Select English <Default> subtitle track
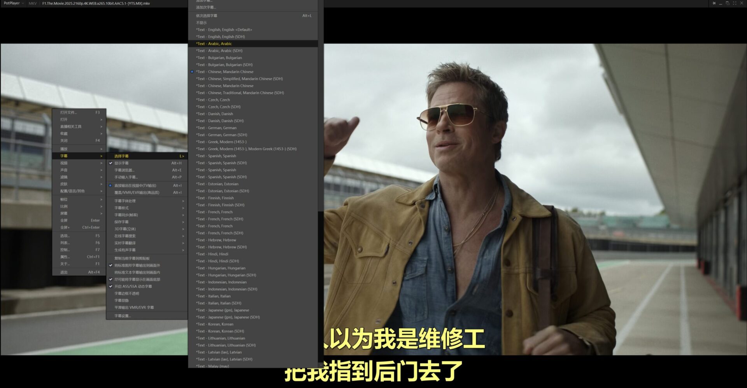The height and width of the screenshot is (388, 747). point(253,30)
